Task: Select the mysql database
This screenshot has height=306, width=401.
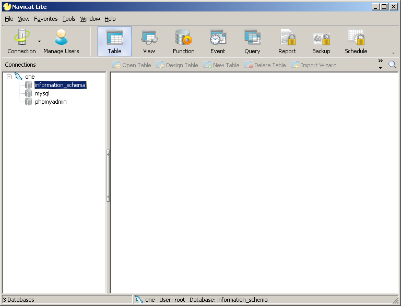Action: (x=42, y=93)
